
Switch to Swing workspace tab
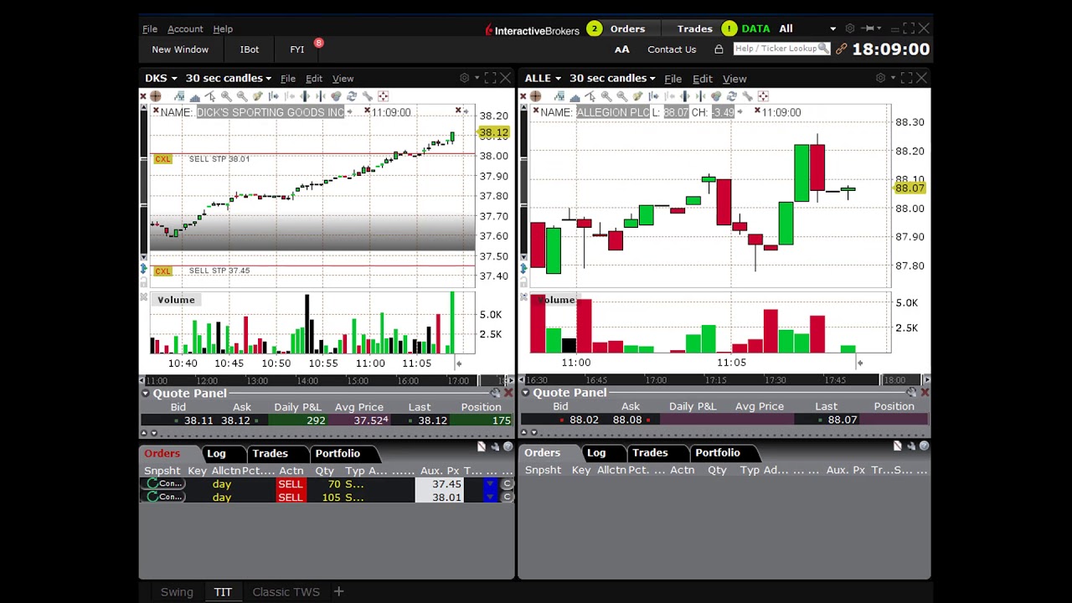click(177, 592)
